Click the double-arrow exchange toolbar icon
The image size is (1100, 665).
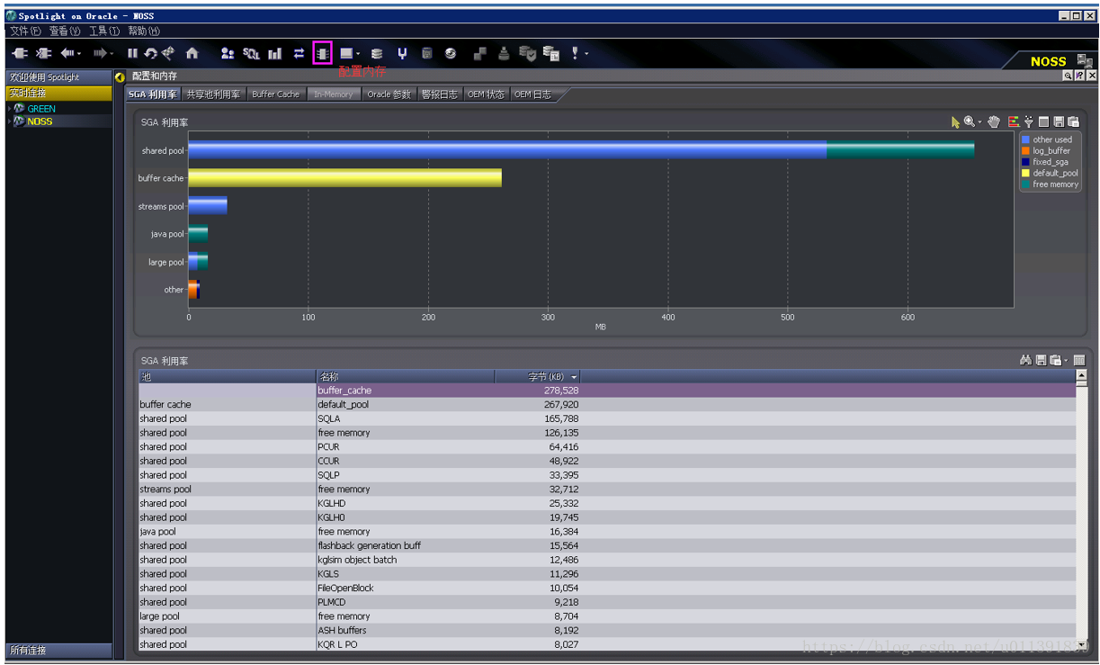pos(299,54)
